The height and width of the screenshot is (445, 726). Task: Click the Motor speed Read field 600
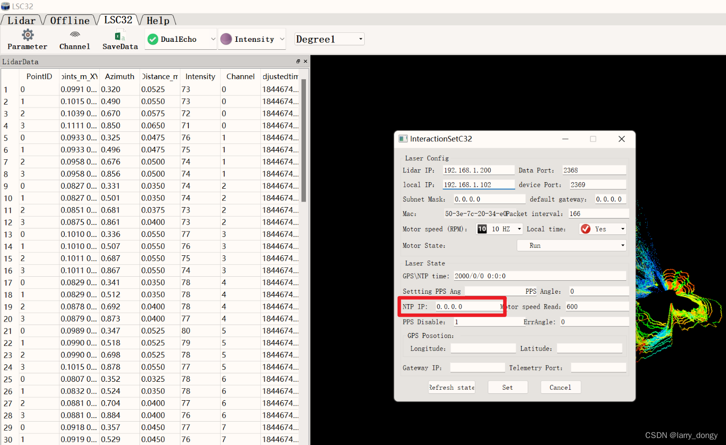pos(597,307)
